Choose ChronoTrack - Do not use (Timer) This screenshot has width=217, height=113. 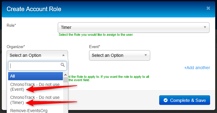click(36, 100)
